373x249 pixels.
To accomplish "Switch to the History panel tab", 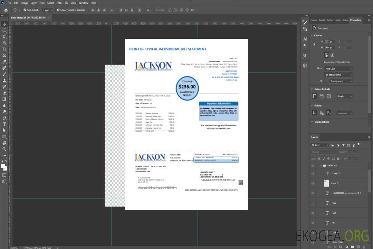I will tap(337, 20).
